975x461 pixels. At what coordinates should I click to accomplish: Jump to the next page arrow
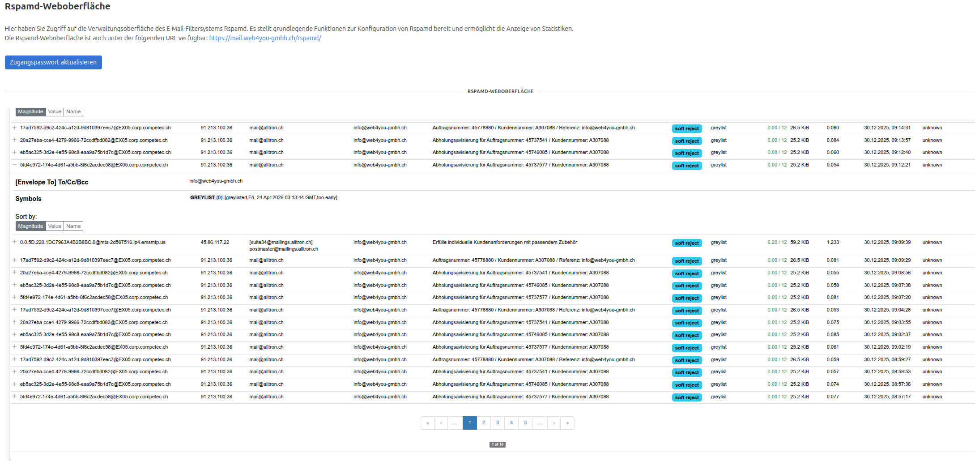[554, 423]
